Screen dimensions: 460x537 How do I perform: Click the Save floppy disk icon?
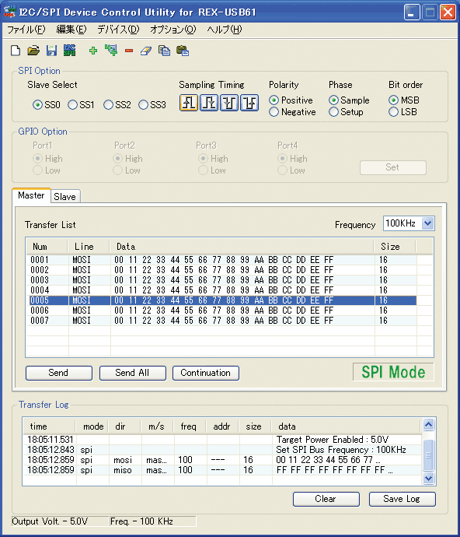click(51, 51)
